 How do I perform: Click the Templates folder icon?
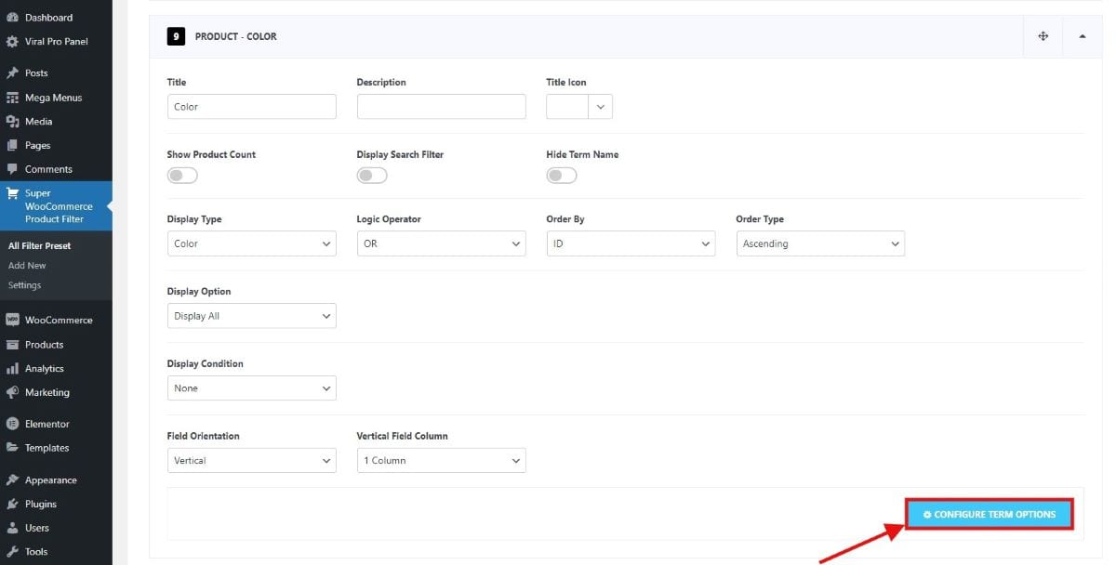12,448
